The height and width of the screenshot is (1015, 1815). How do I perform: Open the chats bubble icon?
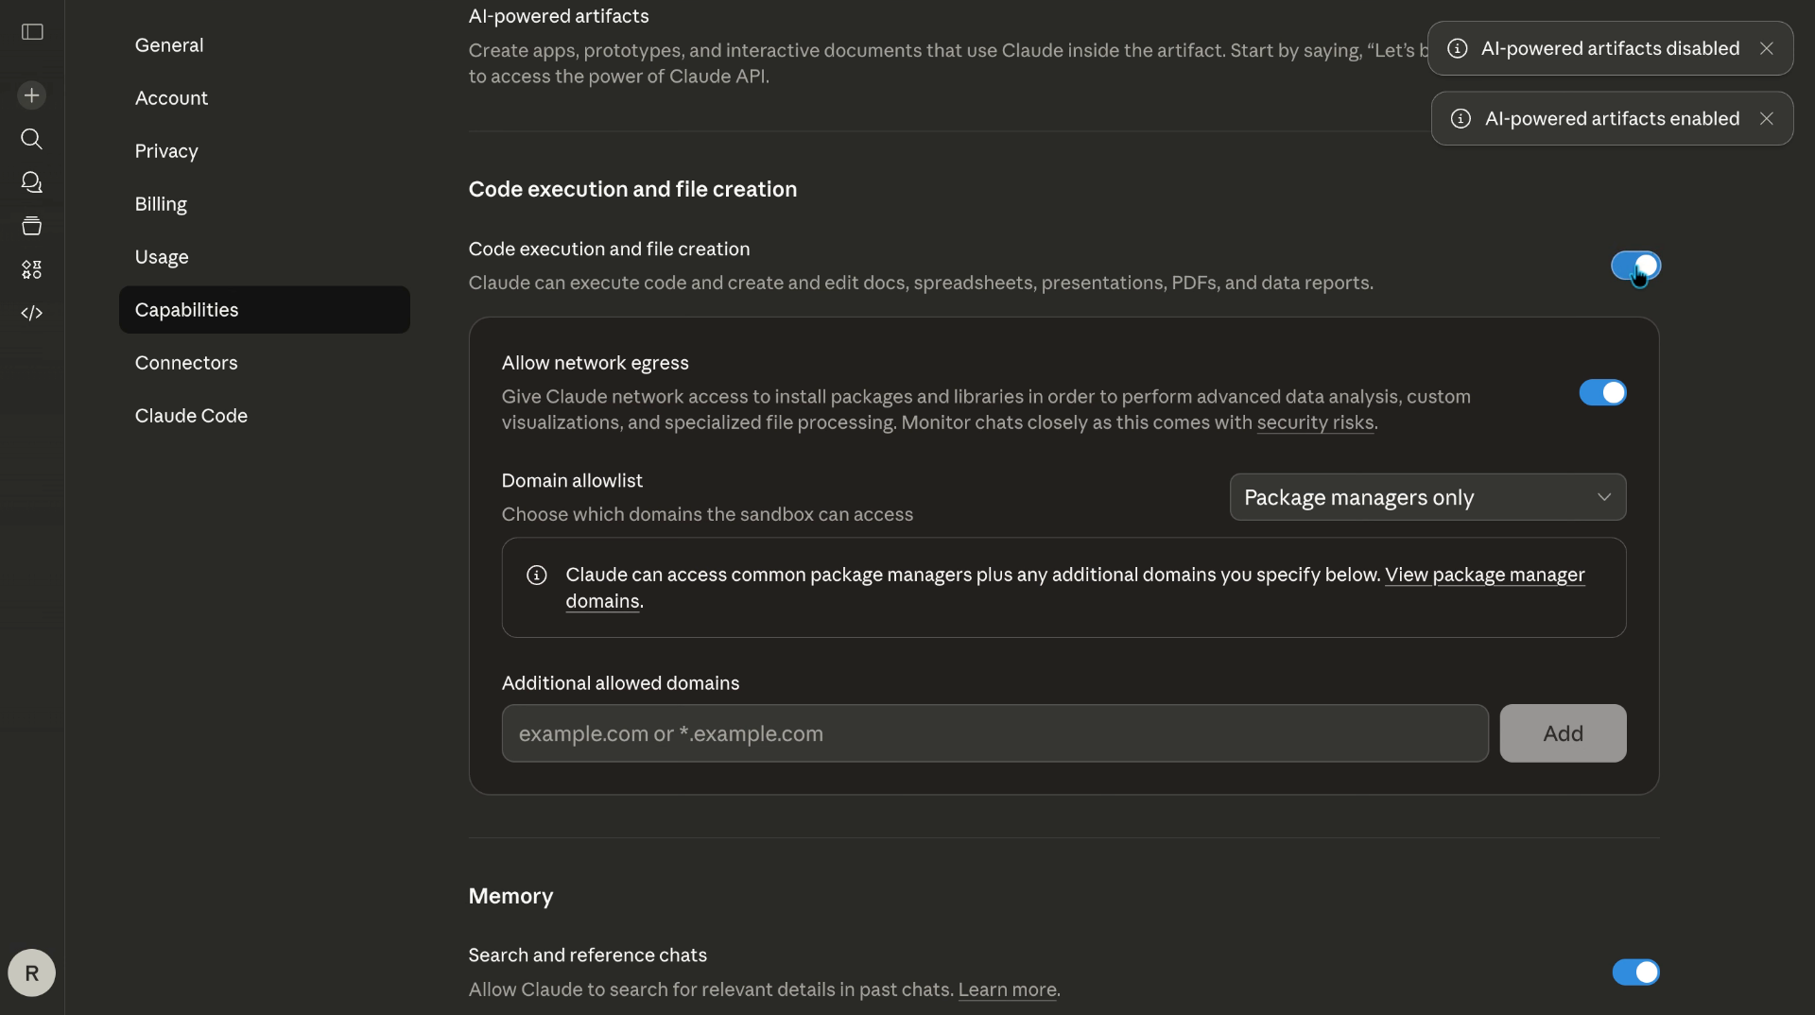click(x=32, y=182)
